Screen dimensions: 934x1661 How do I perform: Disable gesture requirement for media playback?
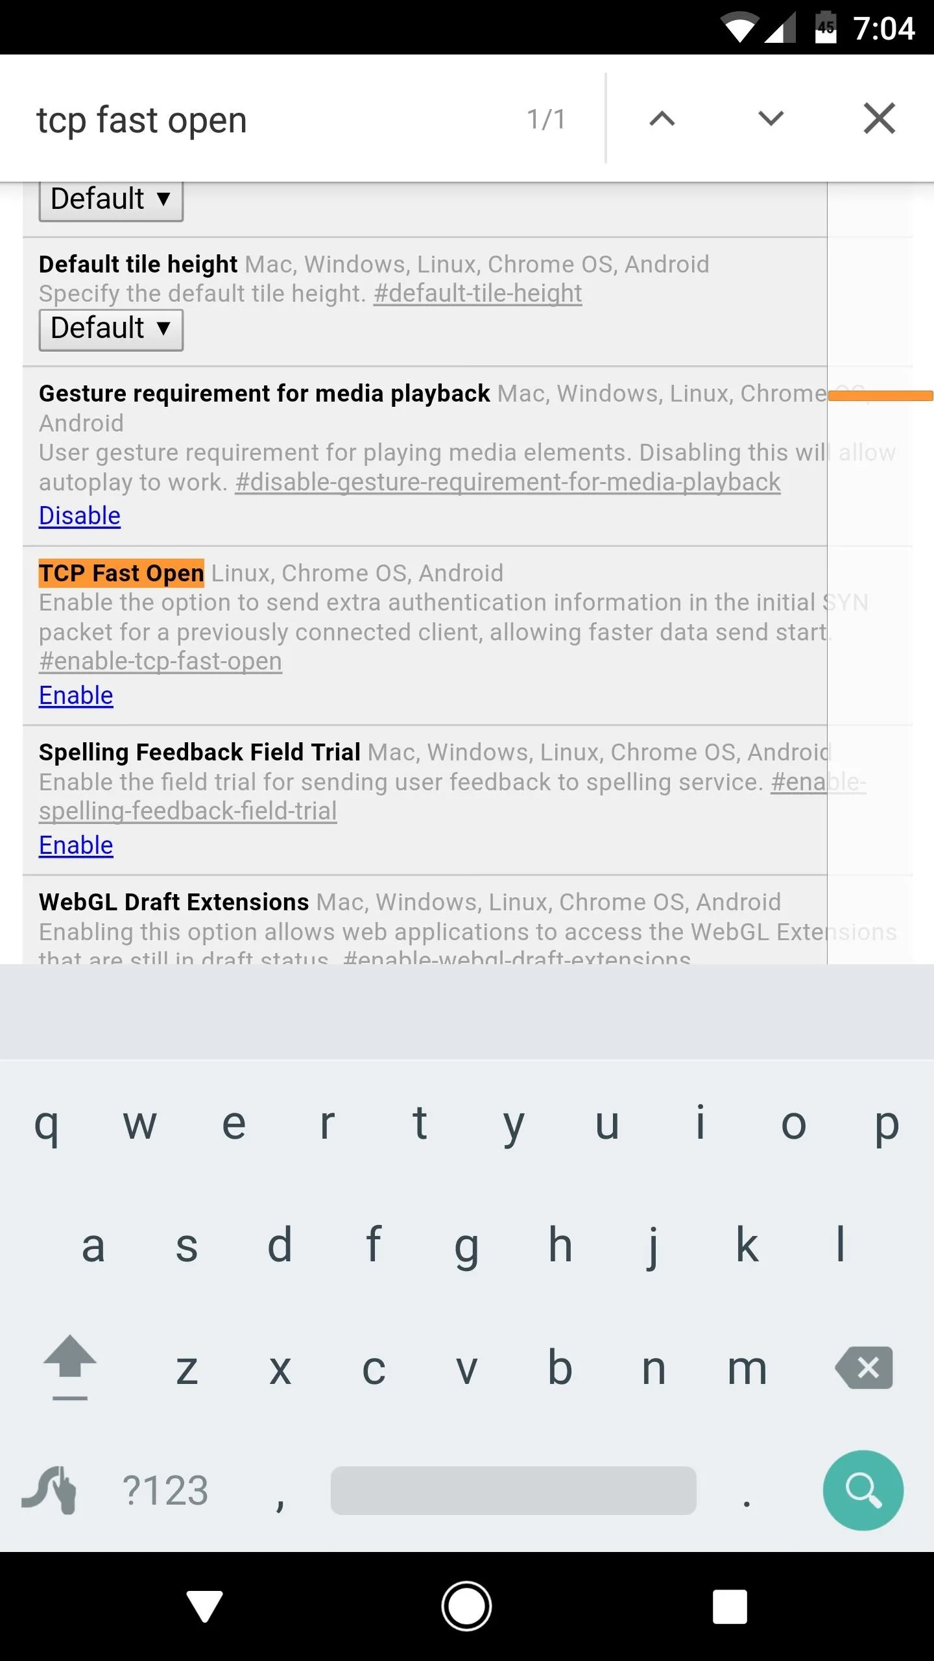tap(80, 516)
